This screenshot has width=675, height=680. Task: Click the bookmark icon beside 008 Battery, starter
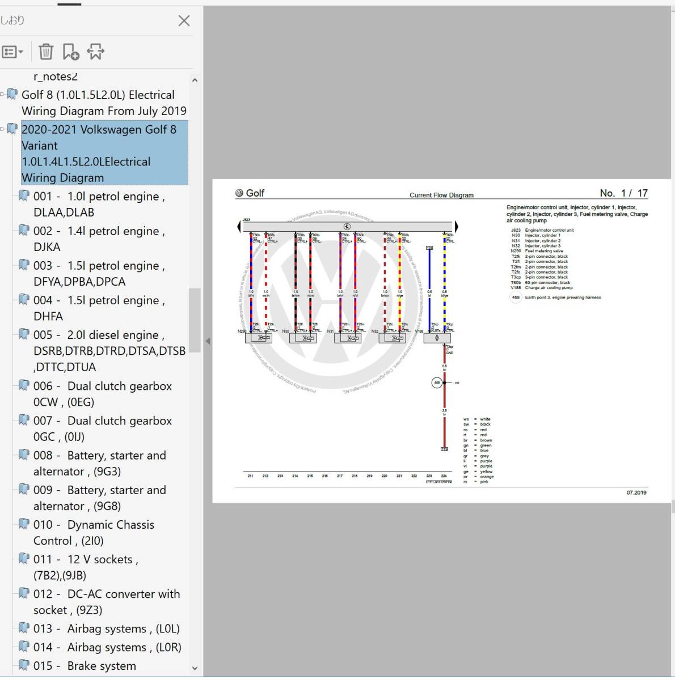pyautogui.click(x=24, y=454)
